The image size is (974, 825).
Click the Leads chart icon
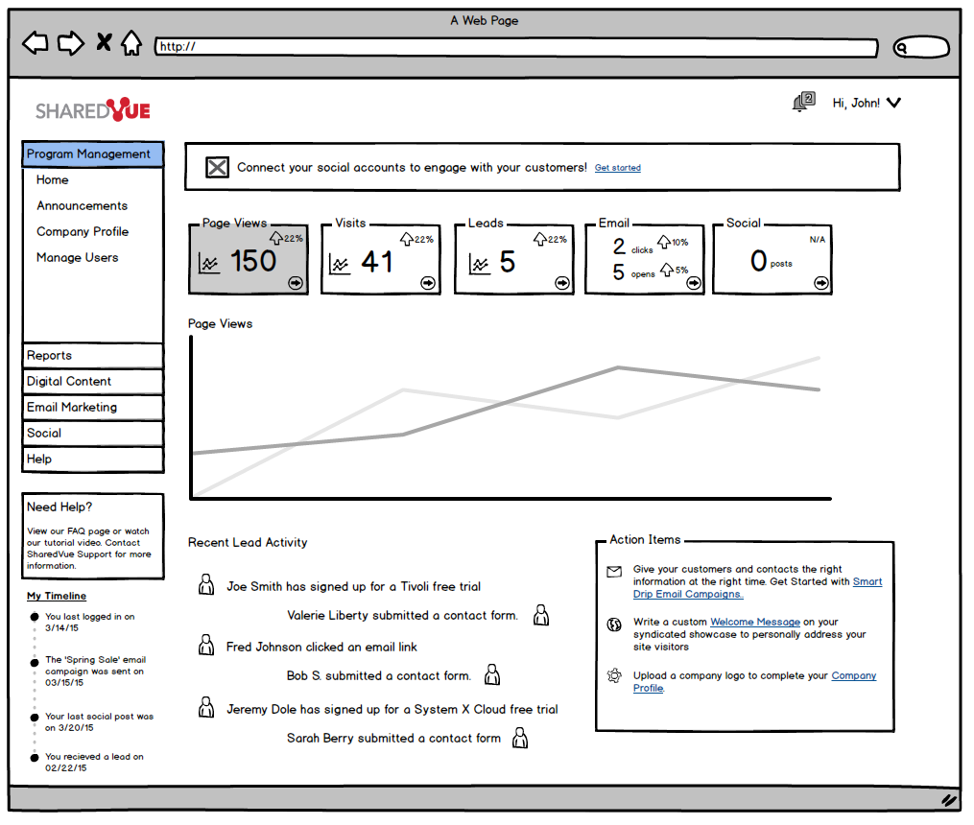(x=480, y=265)
